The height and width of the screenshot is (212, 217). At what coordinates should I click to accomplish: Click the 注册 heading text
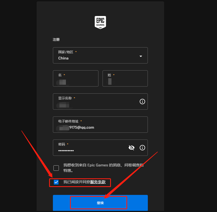pos(56,40)
